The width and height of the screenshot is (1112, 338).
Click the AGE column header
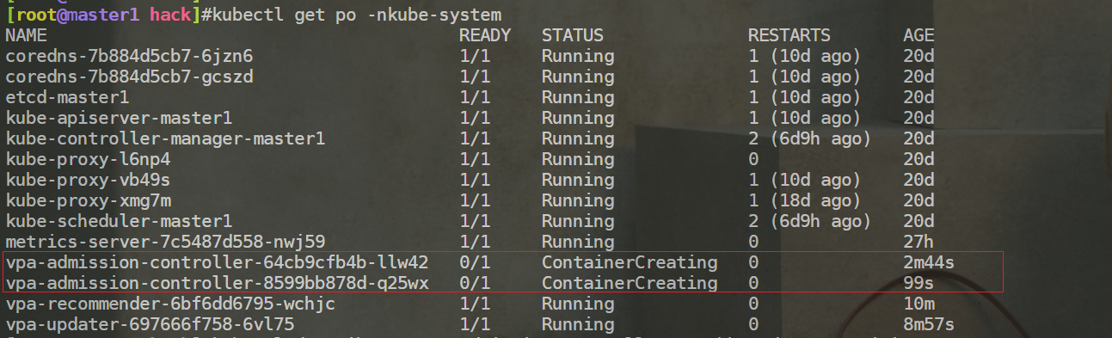918,35
